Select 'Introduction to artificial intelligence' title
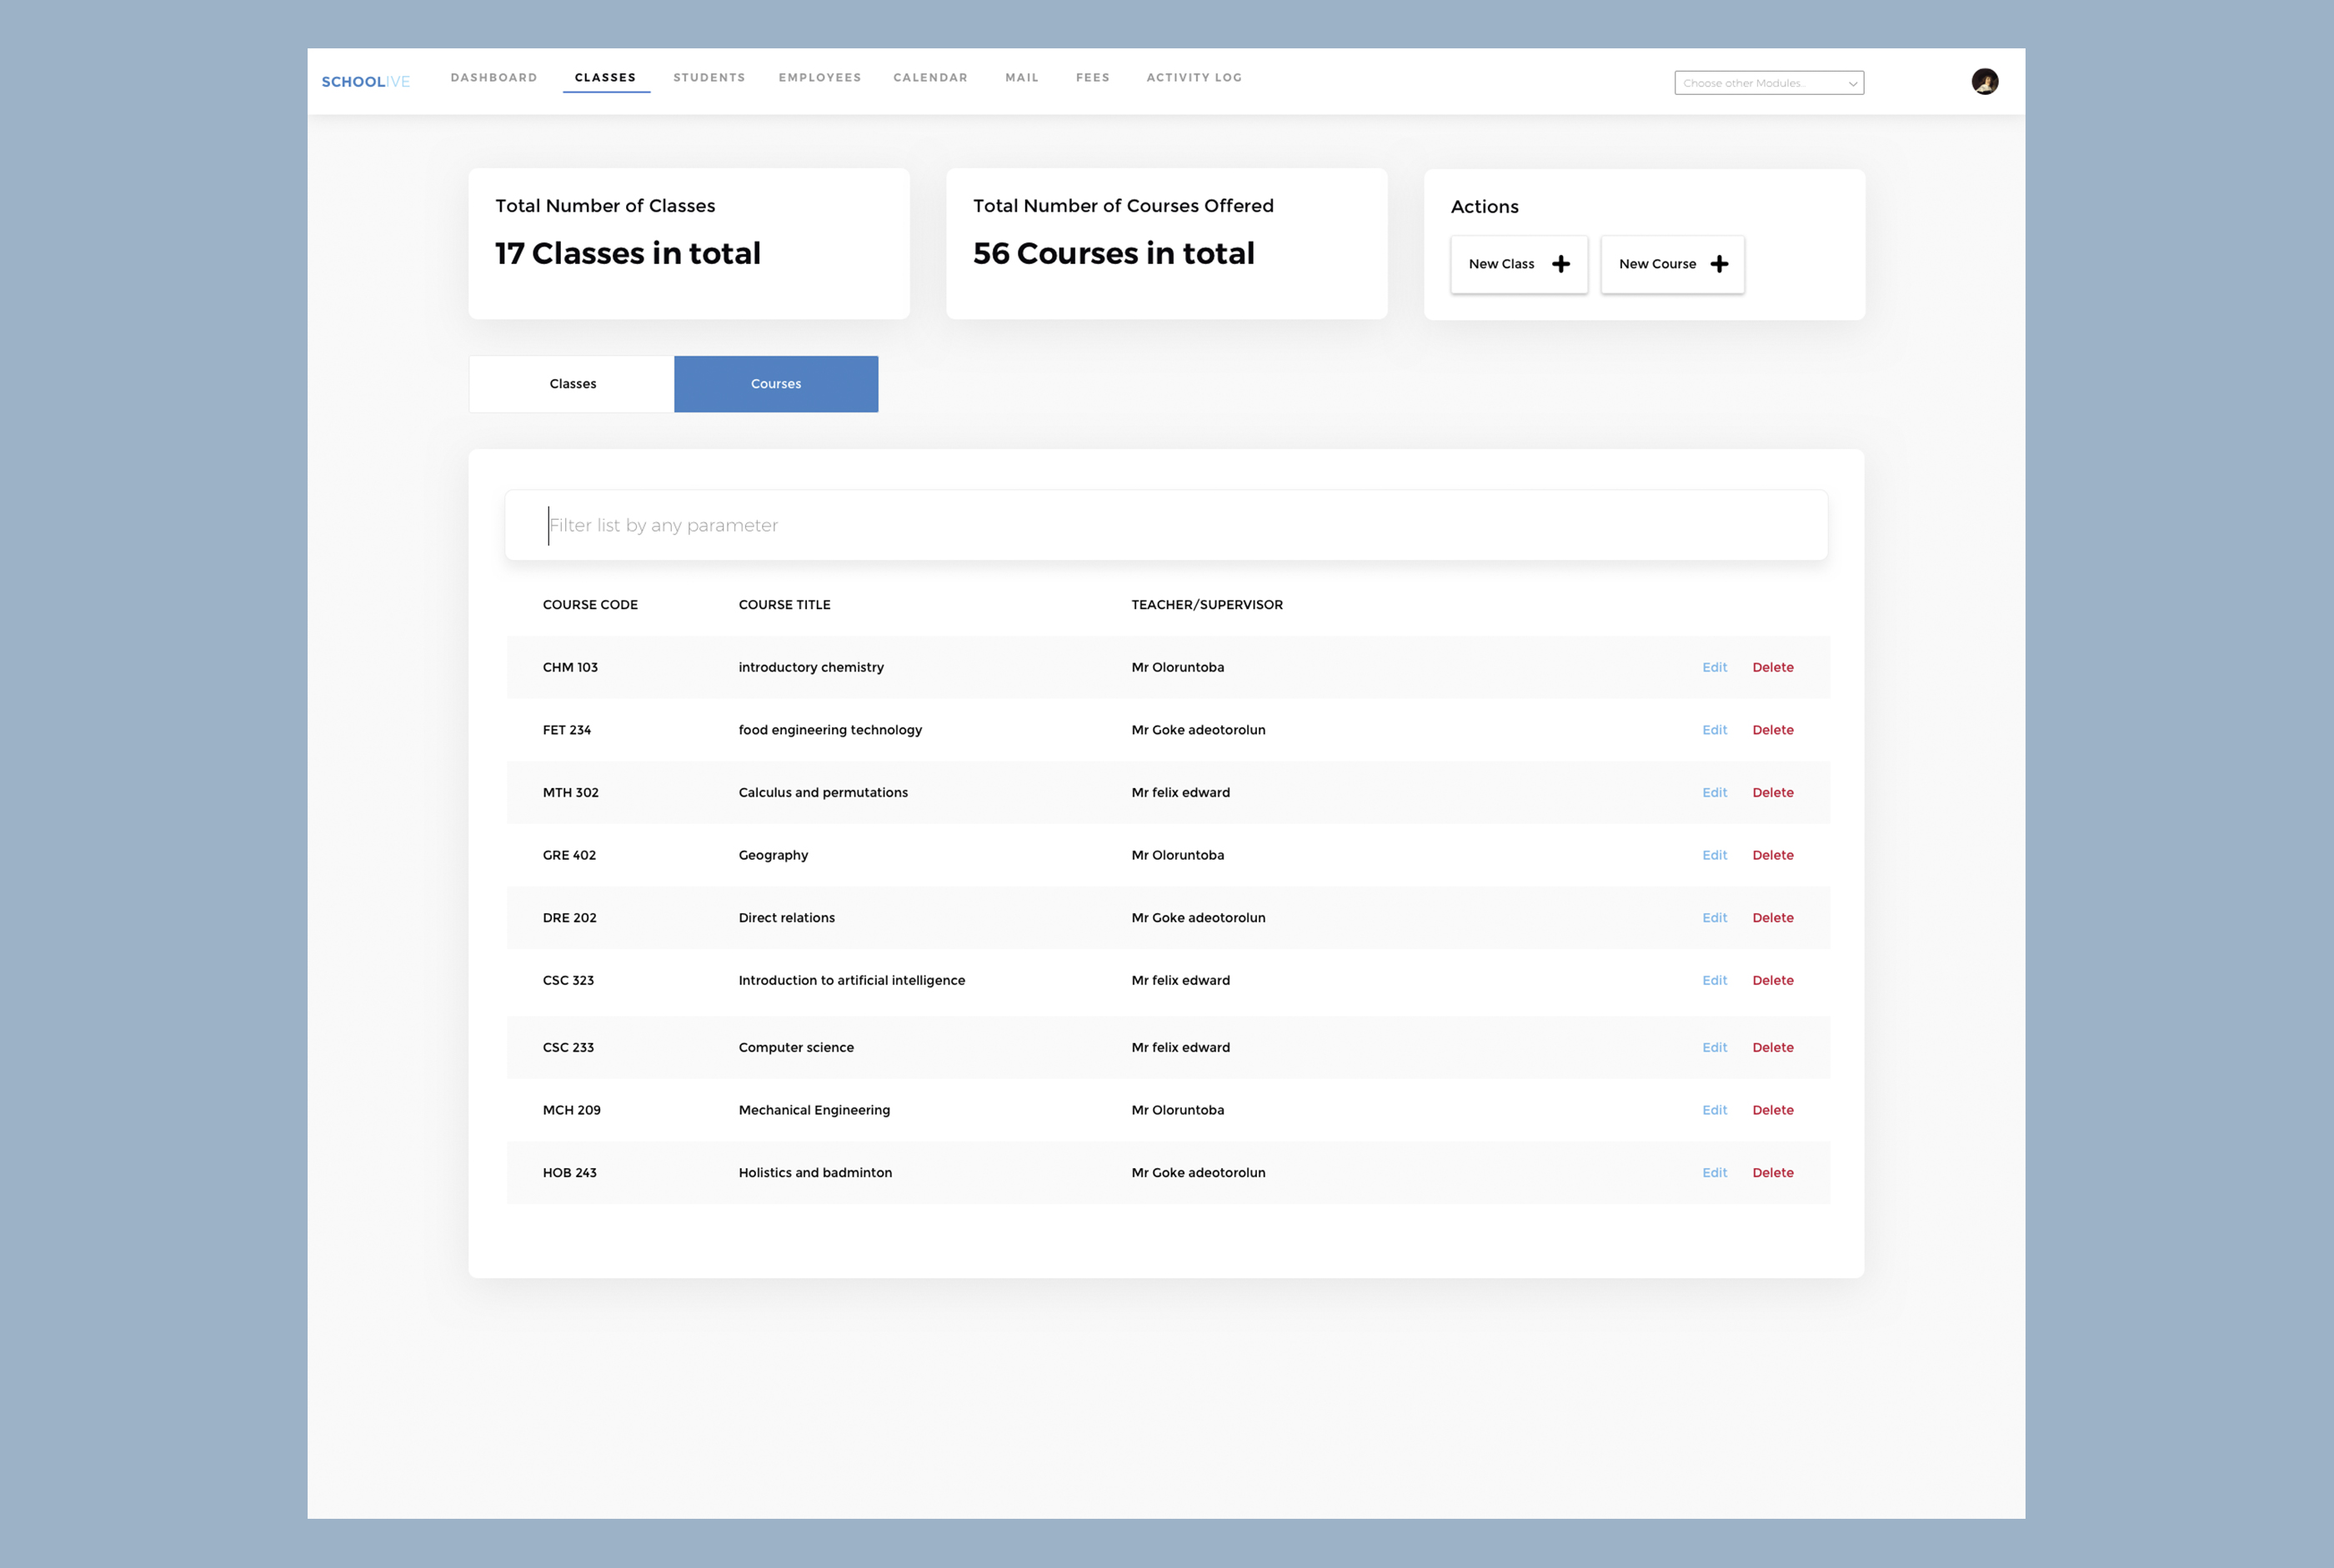The image size is (2334, 1568). (851, 980)
